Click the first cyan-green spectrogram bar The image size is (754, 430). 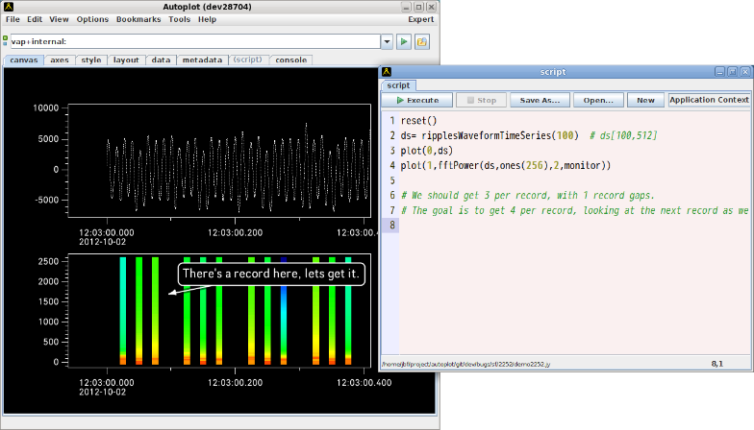coord(123,311)
